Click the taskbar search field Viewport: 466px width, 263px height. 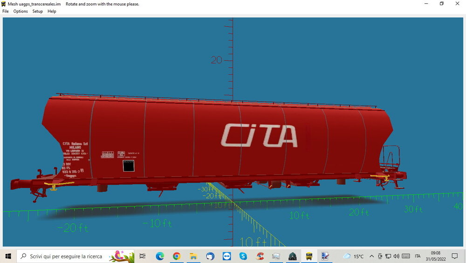pos(75,256)
